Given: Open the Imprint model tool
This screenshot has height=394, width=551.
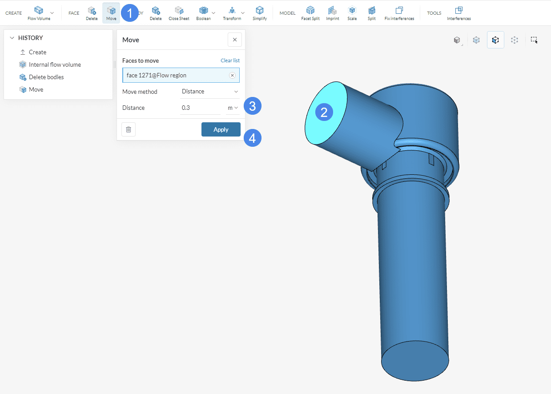Looking at the screenshot, I should click(332, 13).
